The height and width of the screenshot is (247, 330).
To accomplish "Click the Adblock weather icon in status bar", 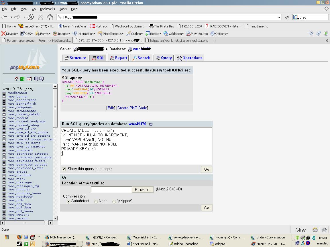I will 315,230.
